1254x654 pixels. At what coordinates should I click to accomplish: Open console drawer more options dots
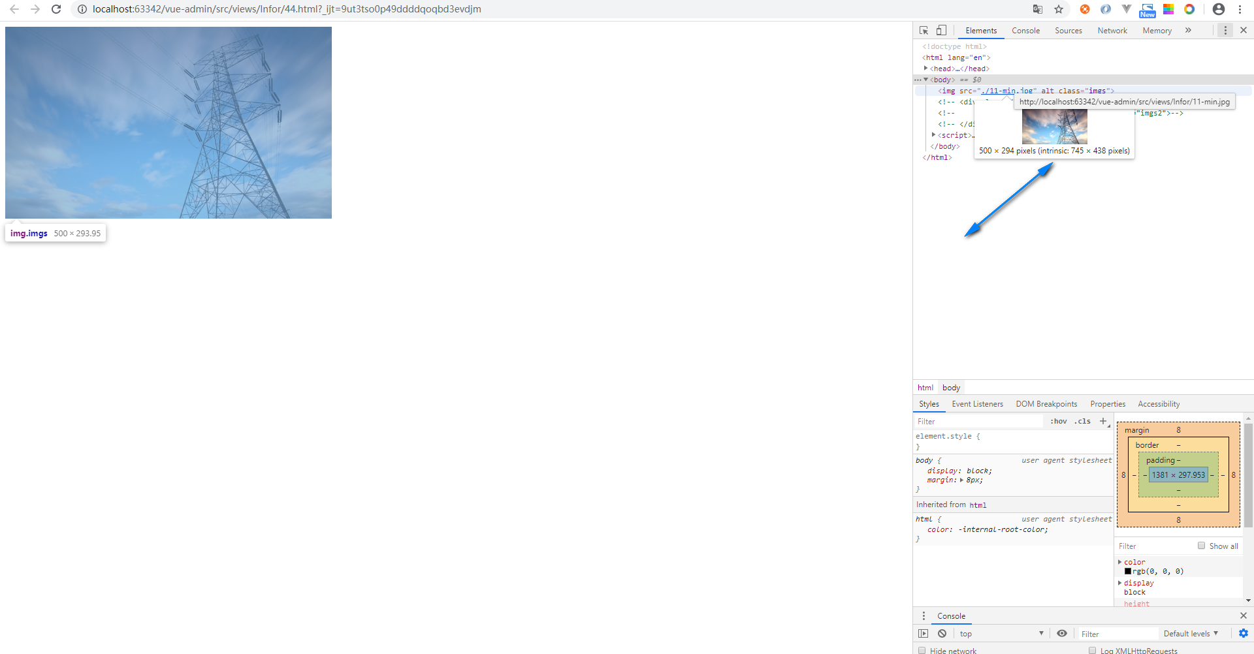click(x=924, y=615)
